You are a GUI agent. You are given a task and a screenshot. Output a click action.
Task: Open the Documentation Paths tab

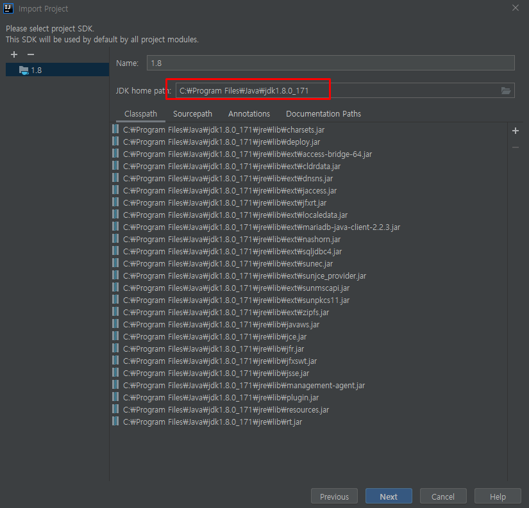click(x=323, y=114)
